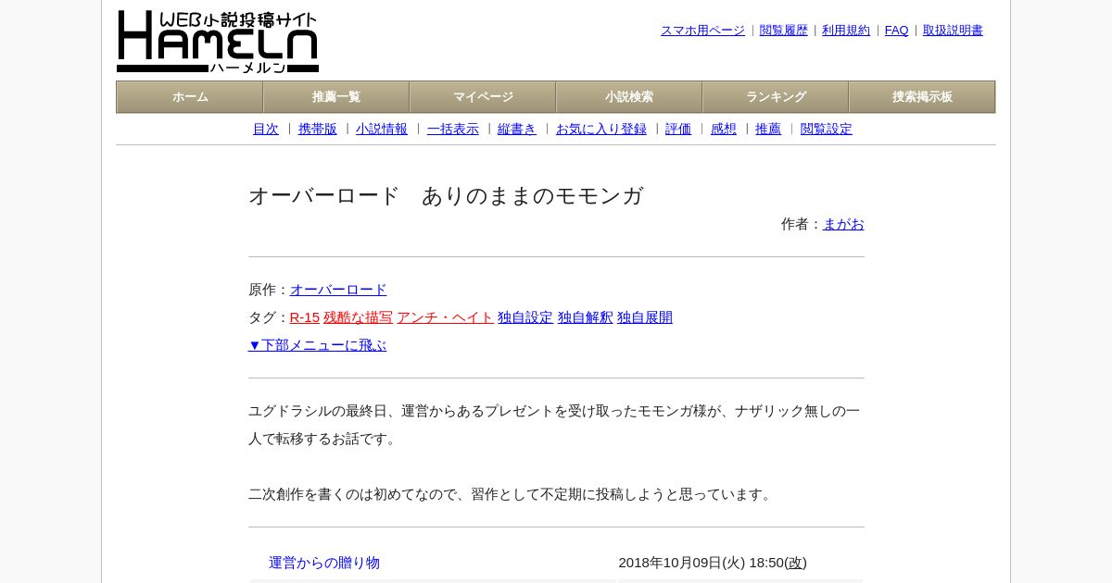Viewport: 1112px width, 583px height.
Task: Jump via ▼下部メニューに飛ぶ link
Action: click(317, 345)
